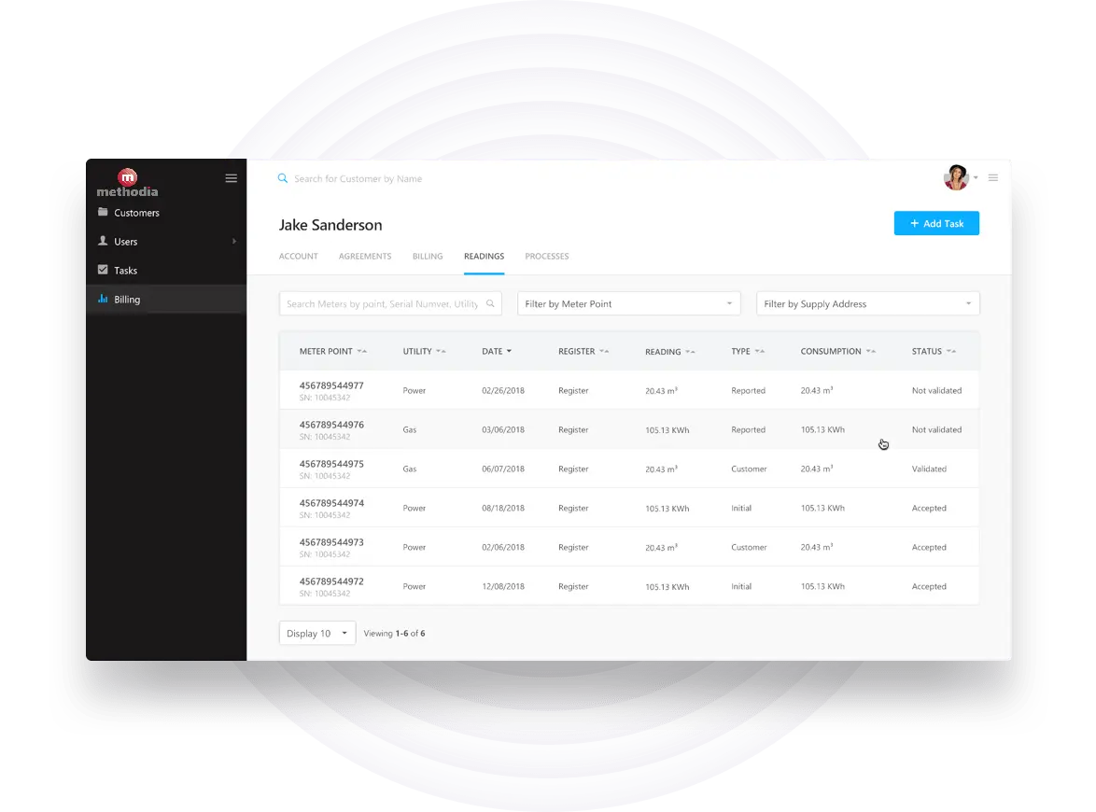The width and height of the screenshot is (1096, 812).
Task: Select meter point 456789544974
Action: tap(331, 503)
